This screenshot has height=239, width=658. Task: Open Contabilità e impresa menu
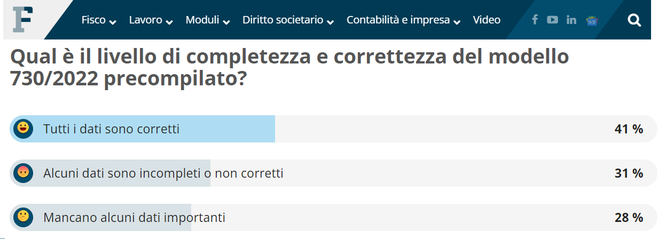pyautogui.click(x=404, y=20)
